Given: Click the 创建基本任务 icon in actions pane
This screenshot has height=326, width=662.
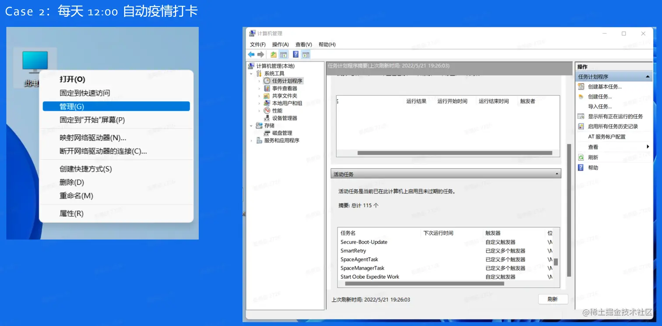Looking at the screenshot, I should (581, 87).
